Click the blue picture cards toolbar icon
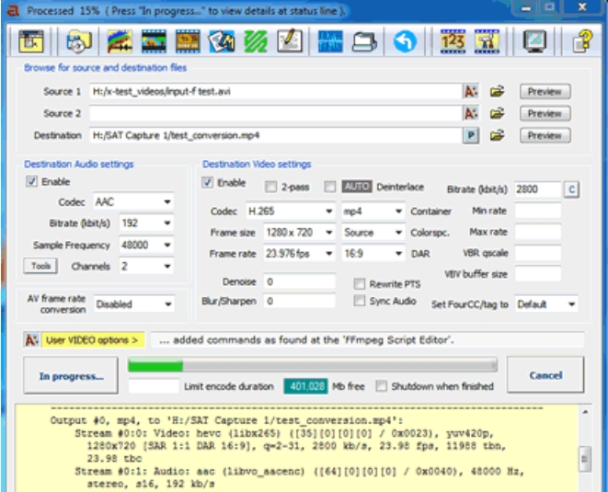The height and width of the screenshot is (492, 608). click(222, 41)
